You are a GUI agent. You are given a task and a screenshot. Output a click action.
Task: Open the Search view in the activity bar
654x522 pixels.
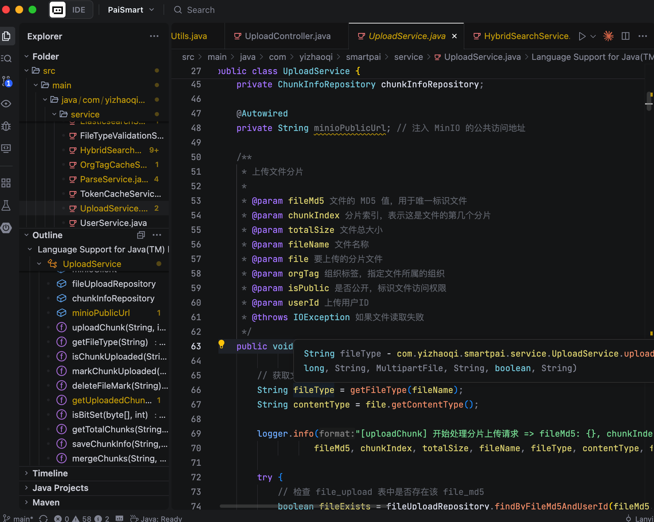[x=7, y=59]
